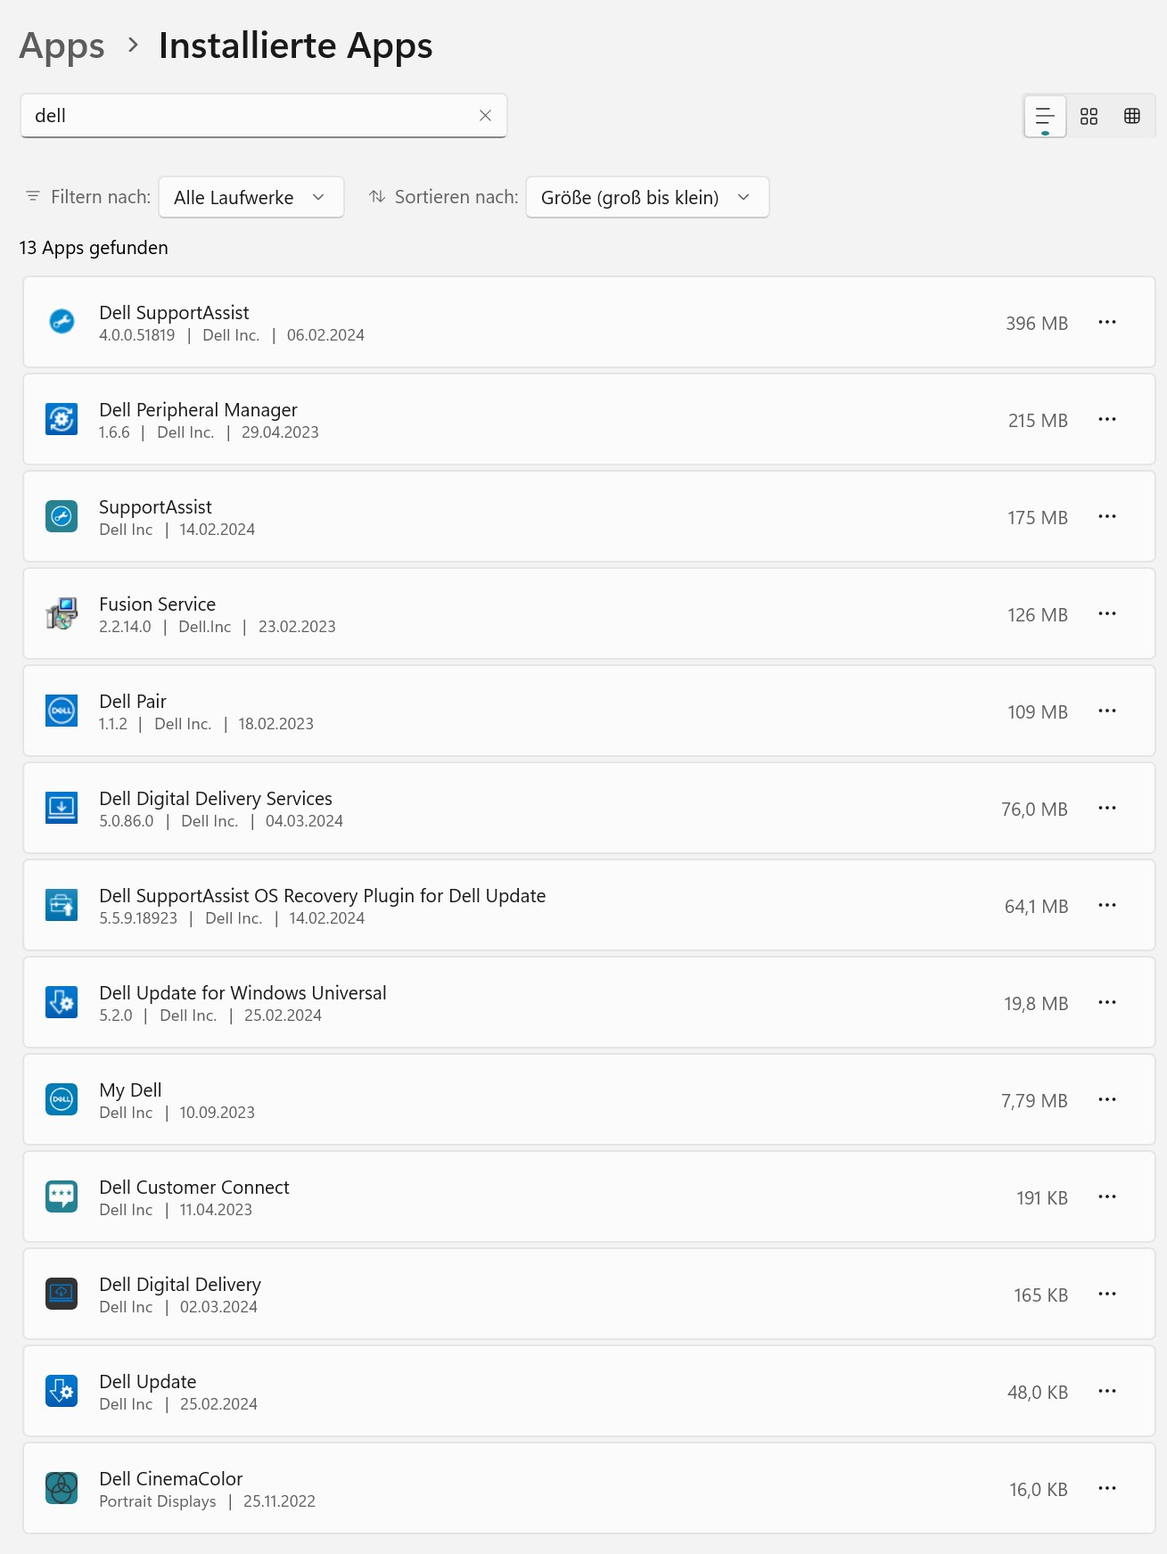Open the Alle Laufwerke filter dropdown
Viewport: 1167px width, 1554px height.
tap(251, 197)
